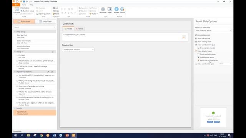Click the Save icon in title bar

point(24,2)
